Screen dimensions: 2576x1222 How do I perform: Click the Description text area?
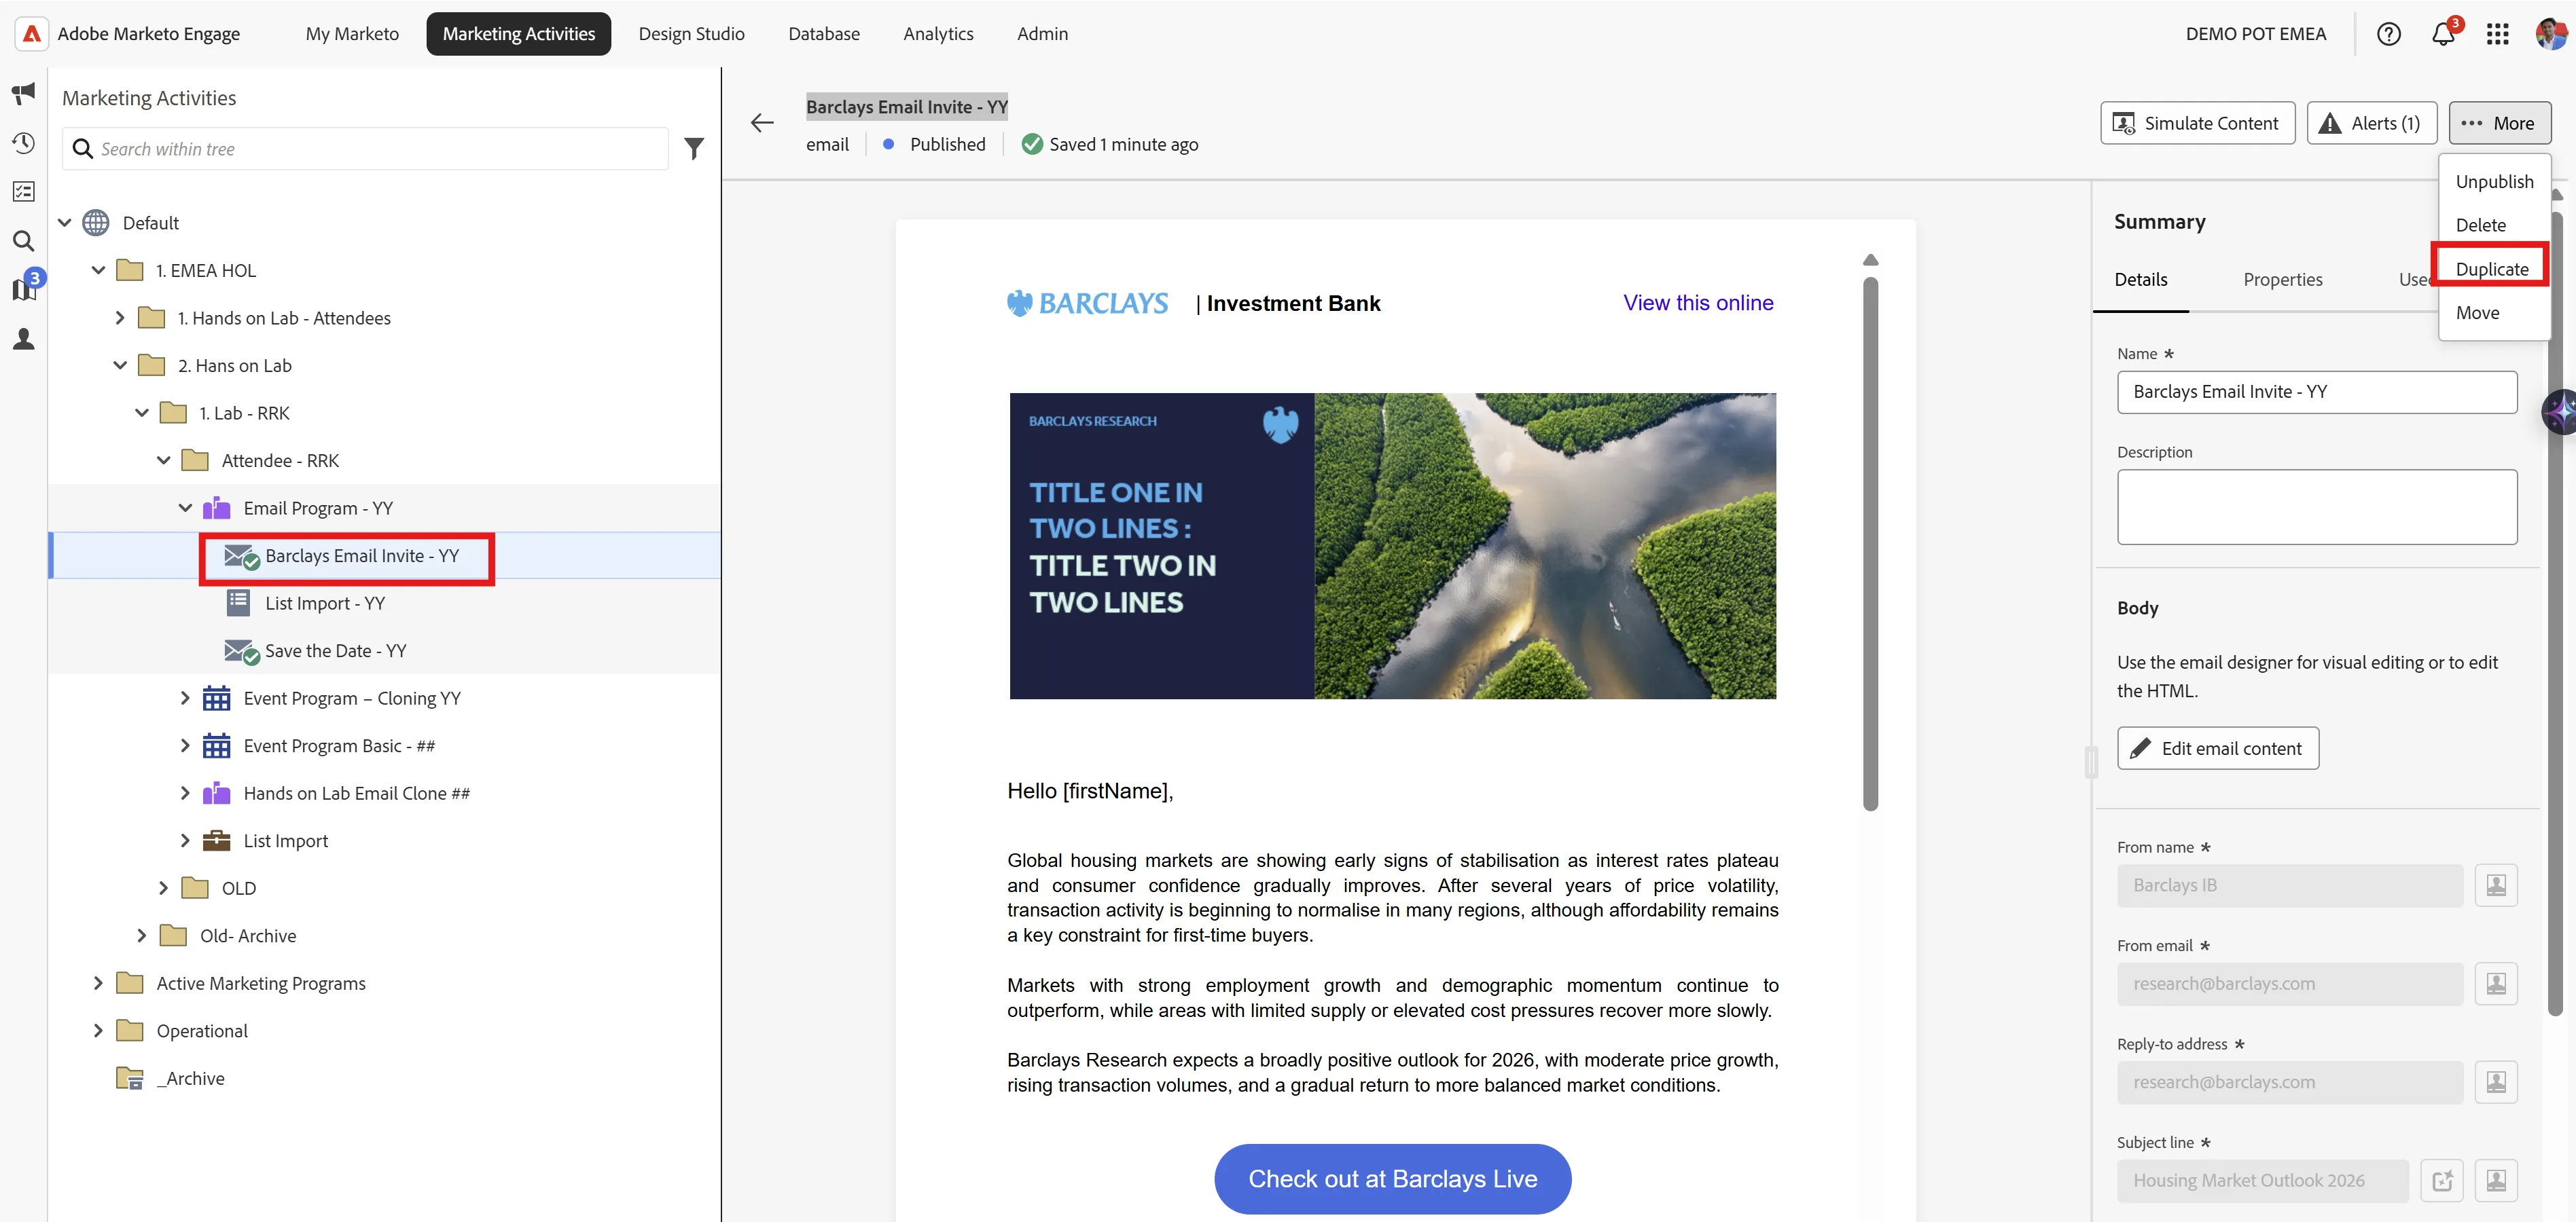(2317, 508)
